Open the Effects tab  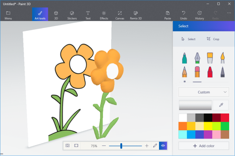pos(104,14)
